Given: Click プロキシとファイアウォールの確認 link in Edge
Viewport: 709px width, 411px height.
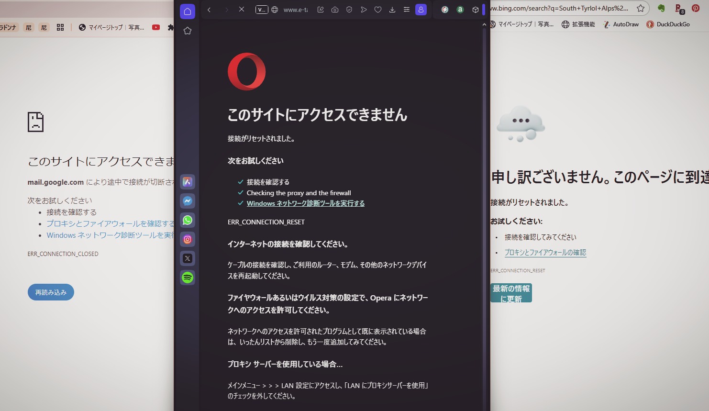Looking at the screenshot, I should pyautogui.click(x=545, y=252).
